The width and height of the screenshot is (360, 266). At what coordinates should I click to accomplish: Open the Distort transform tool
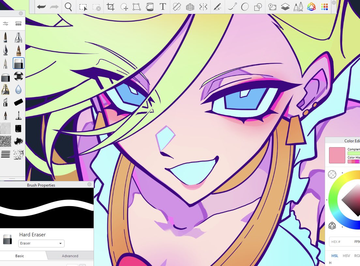point(137,7)
